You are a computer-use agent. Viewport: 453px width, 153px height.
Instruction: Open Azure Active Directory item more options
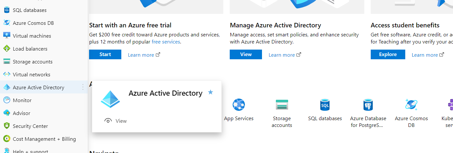click(x=83, y=87)
